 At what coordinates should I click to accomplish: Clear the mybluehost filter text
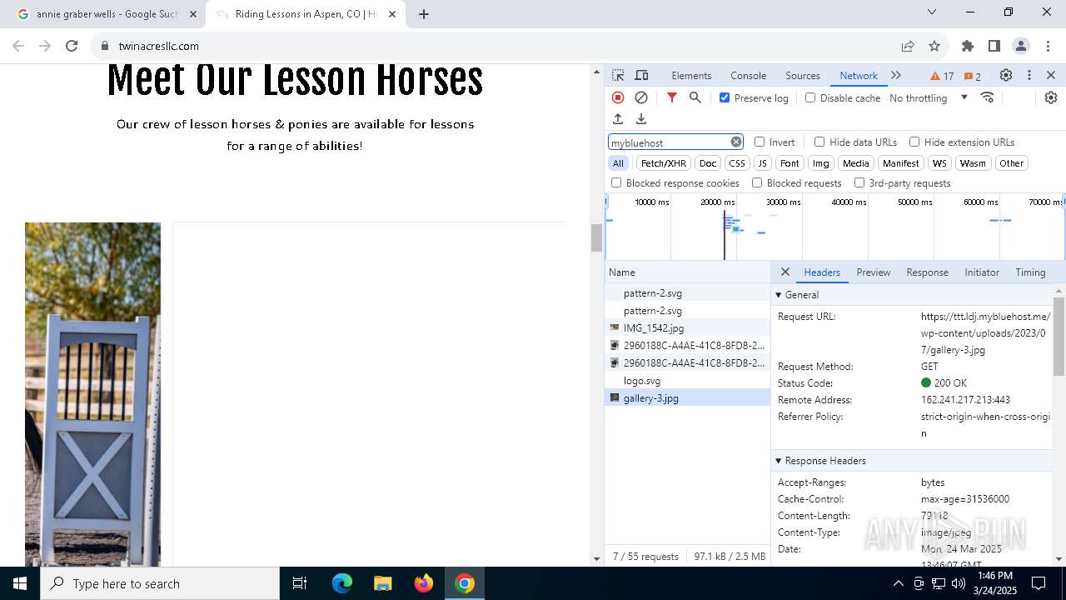click(x=736, y=142)
